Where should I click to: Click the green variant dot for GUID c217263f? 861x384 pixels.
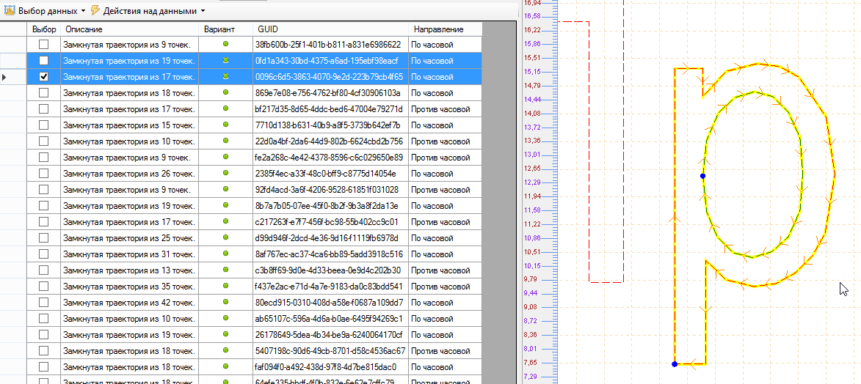pos(225,221)
